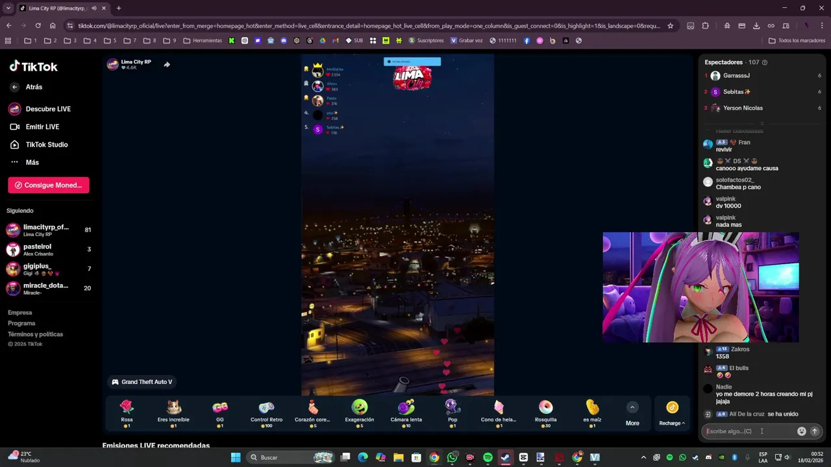Click the chat input Escribe algo
This screenshot has width=831, height=467.
[x=749, y=431]
